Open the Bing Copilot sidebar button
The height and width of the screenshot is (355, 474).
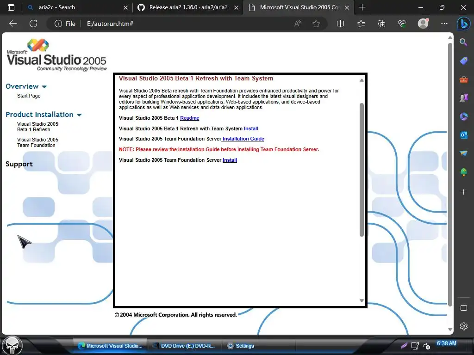[x=463, y=24]
